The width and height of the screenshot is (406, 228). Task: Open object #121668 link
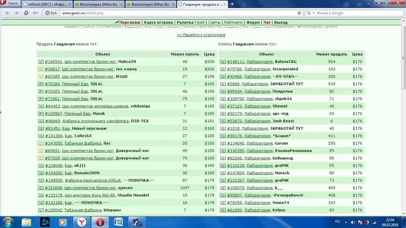pyautogui.click(x=54, y=187)
